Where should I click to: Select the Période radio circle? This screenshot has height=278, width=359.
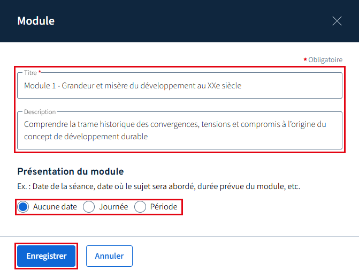tap(140, 207)
